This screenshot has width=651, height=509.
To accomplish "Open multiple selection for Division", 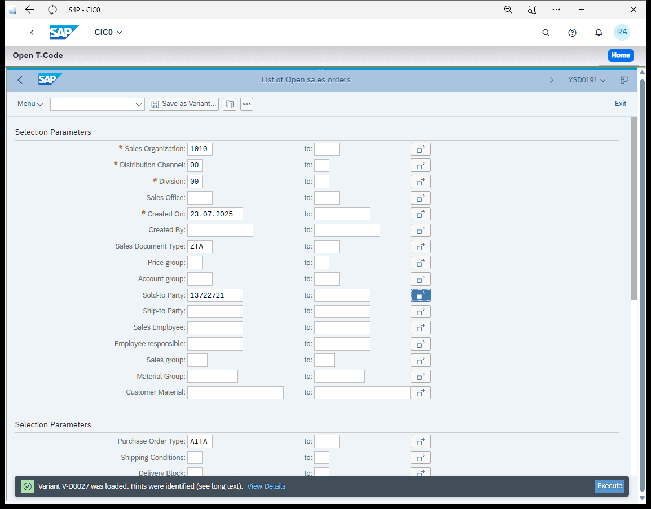I will coord(421,182).
